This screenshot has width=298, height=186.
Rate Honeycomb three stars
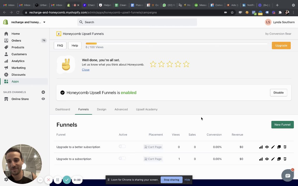coord(169,64)
